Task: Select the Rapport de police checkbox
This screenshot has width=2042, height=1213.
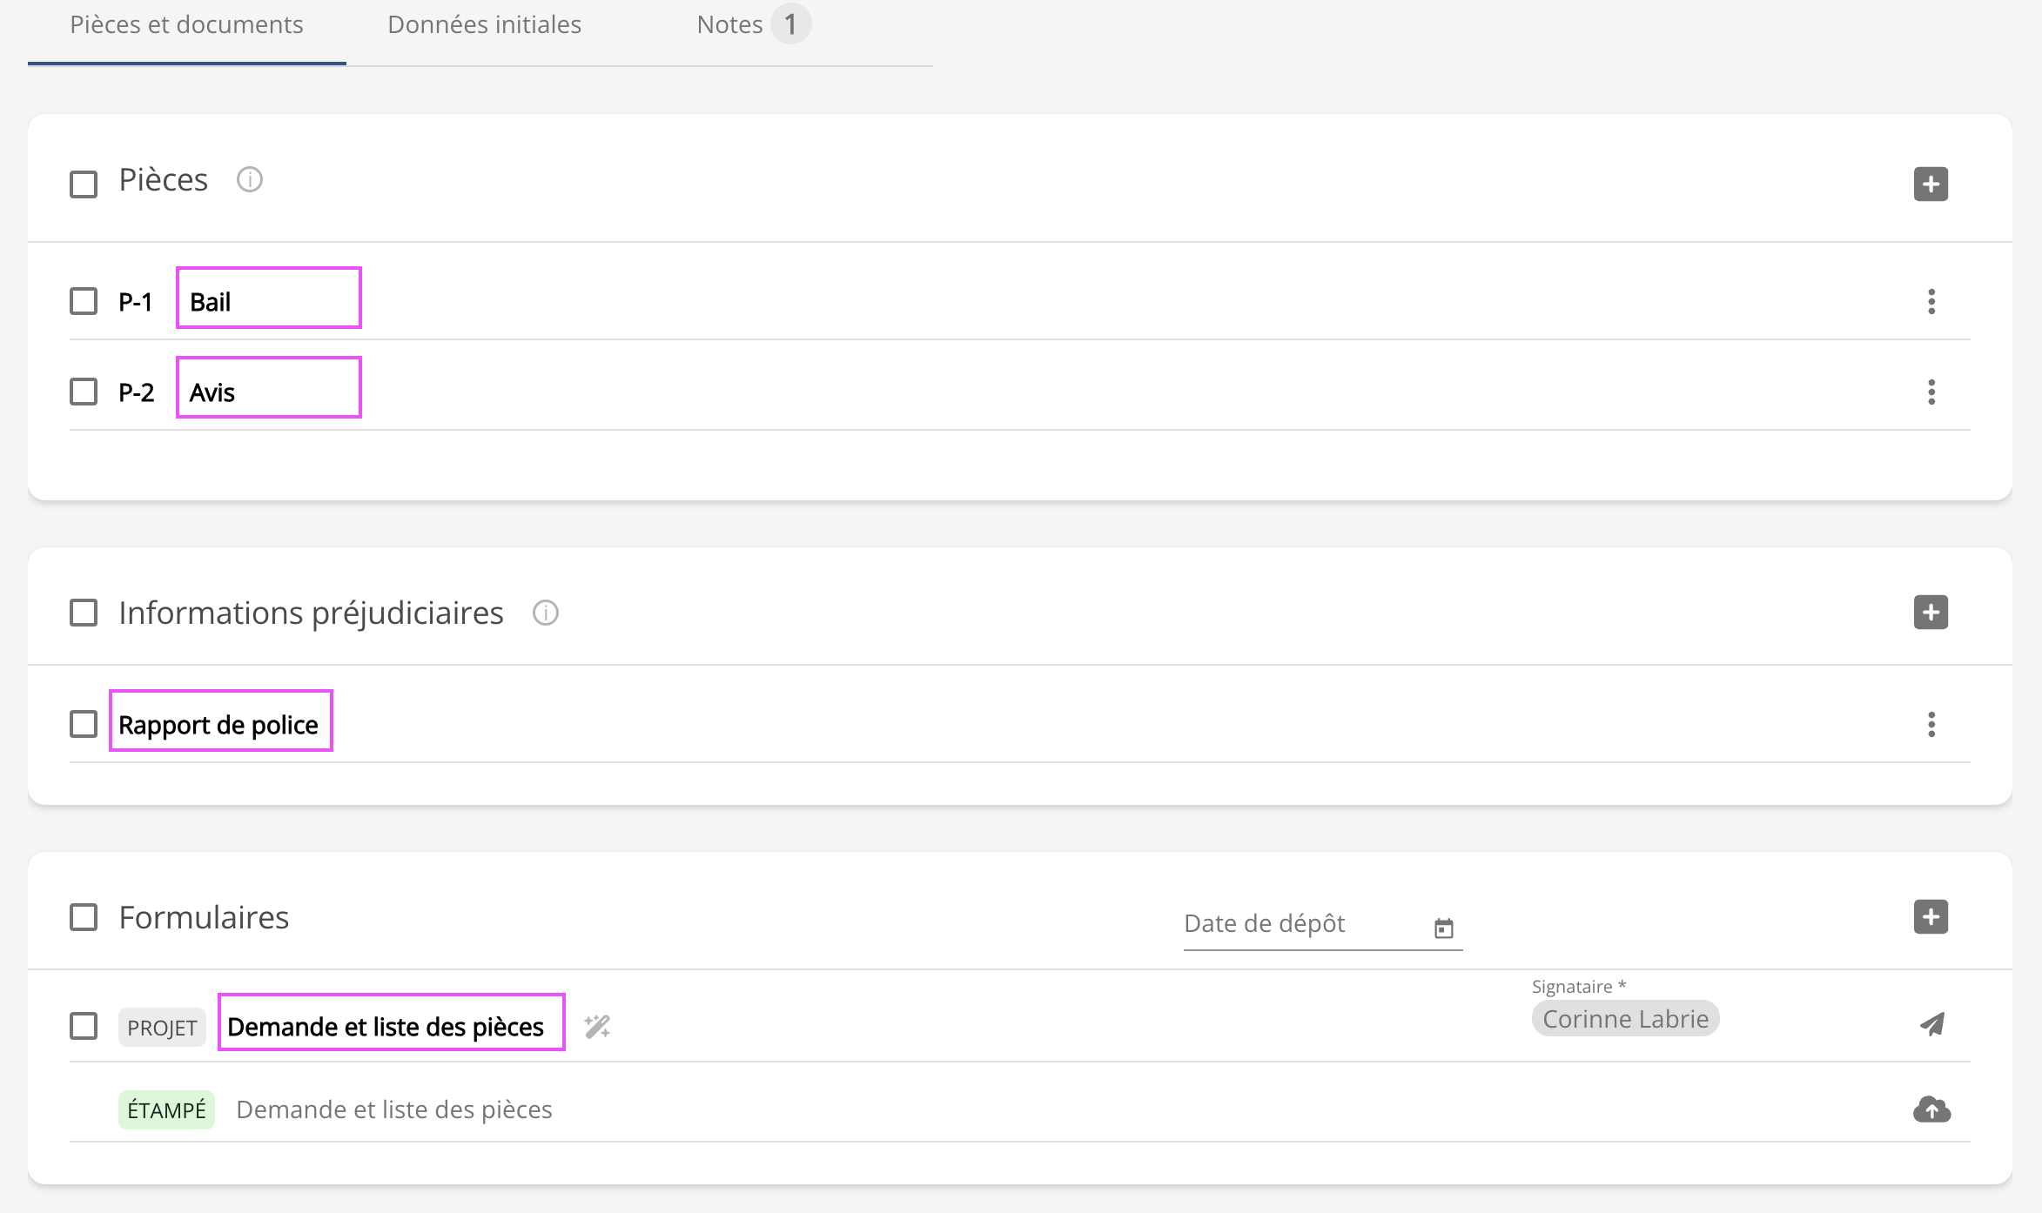Action: point(84,724)
